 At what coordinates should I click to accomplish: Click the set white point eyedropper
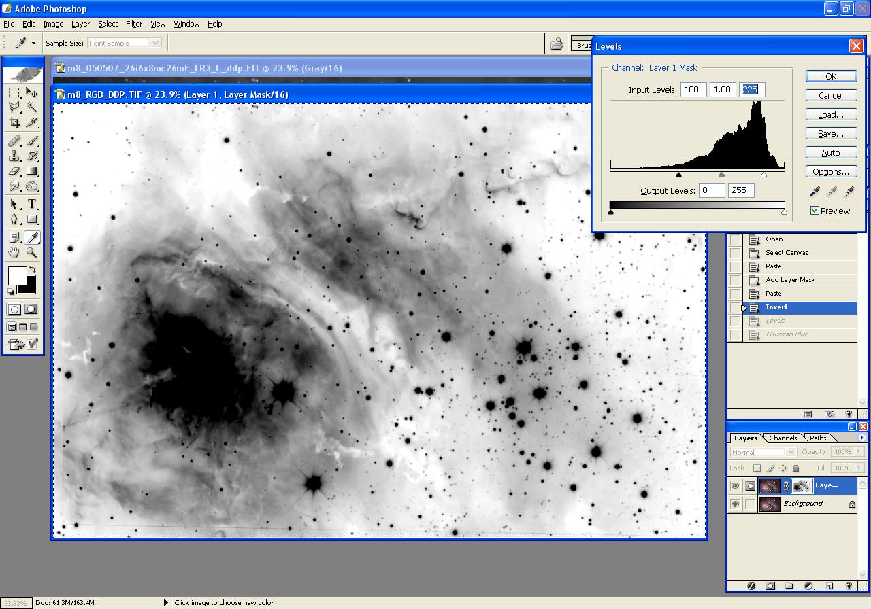click(848, 192)
